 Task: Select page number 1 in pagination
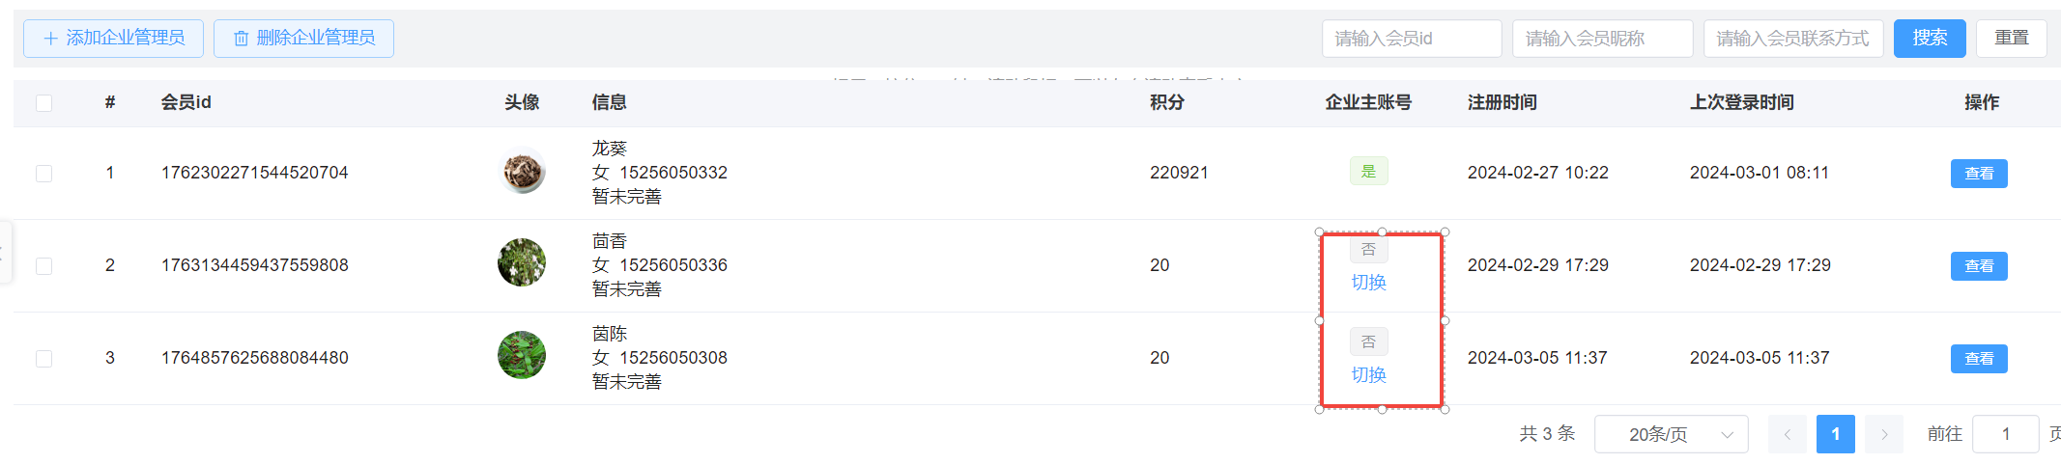point(1836,434)
